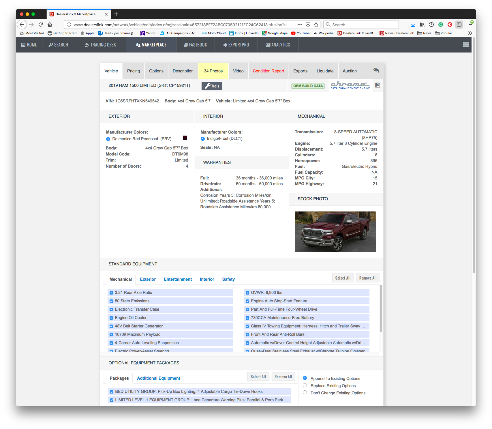
Task: Open the Analytics section
Action: [x=278, y=45]
